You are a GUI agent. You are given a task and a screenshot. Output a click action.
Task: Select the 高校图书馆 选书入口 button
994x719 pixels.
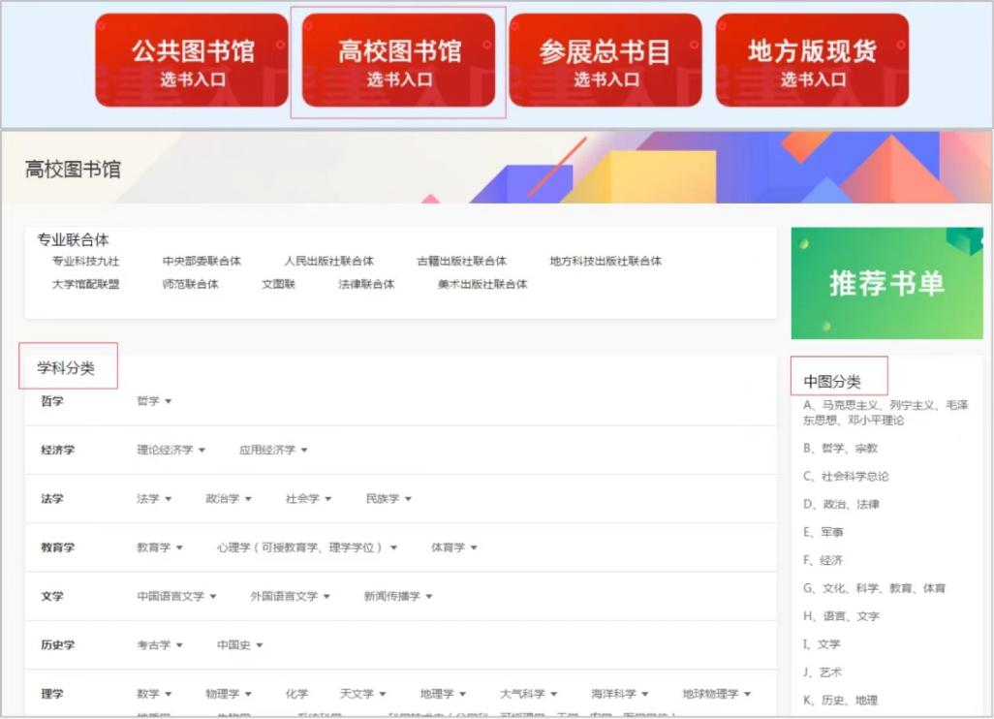click(x=398, y=60)
